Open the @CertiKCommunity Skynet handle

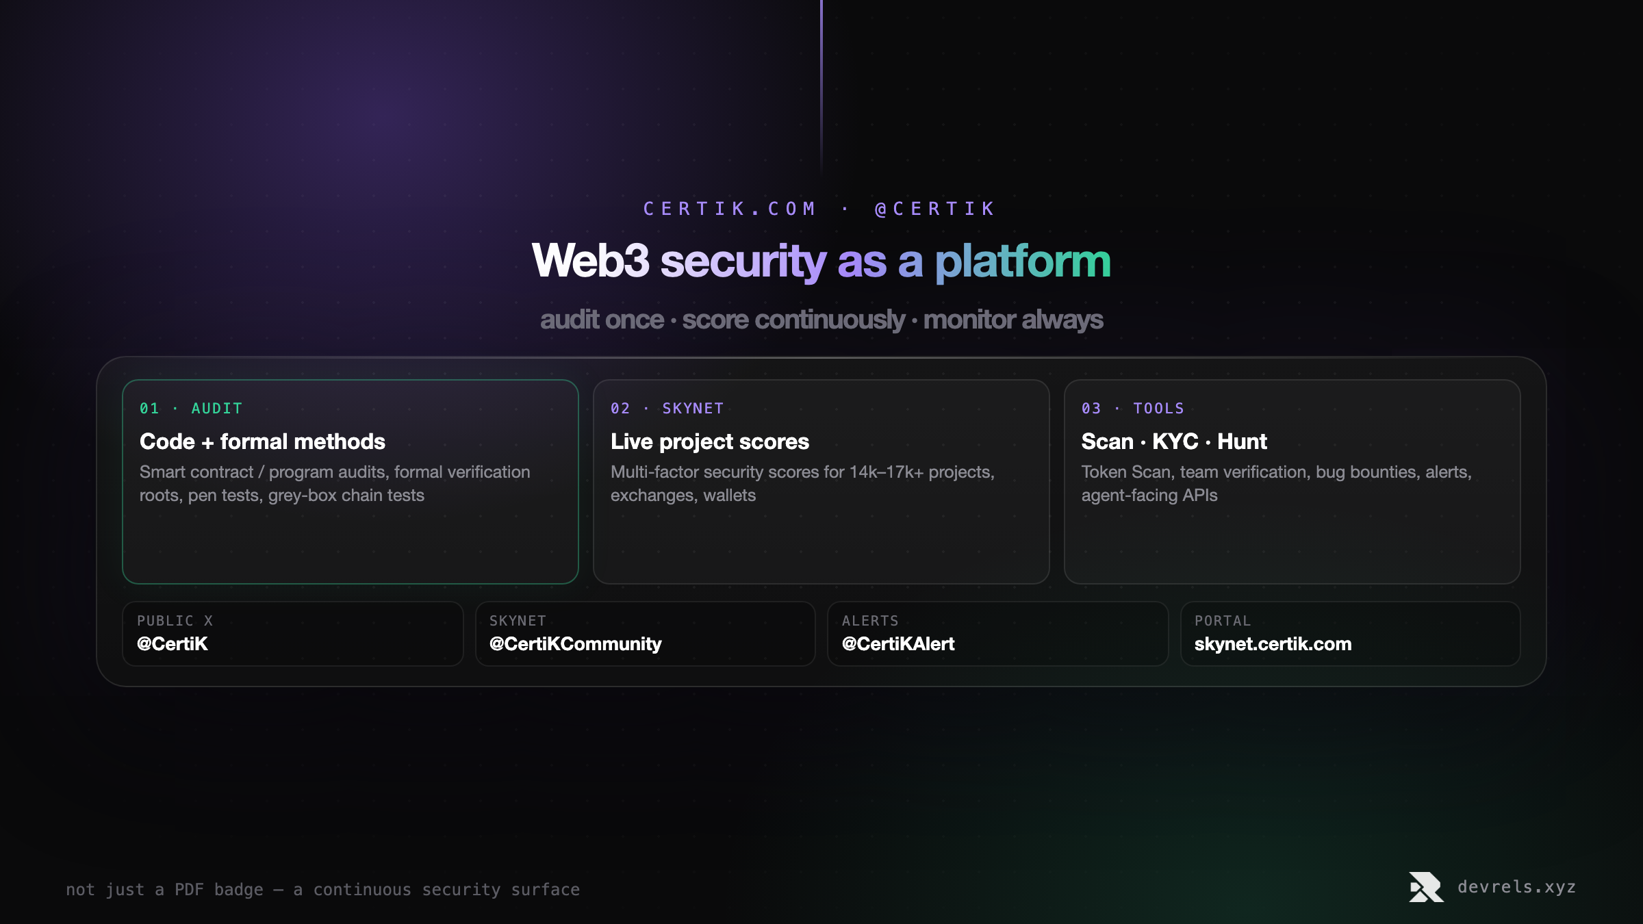[x=576, y=644]
